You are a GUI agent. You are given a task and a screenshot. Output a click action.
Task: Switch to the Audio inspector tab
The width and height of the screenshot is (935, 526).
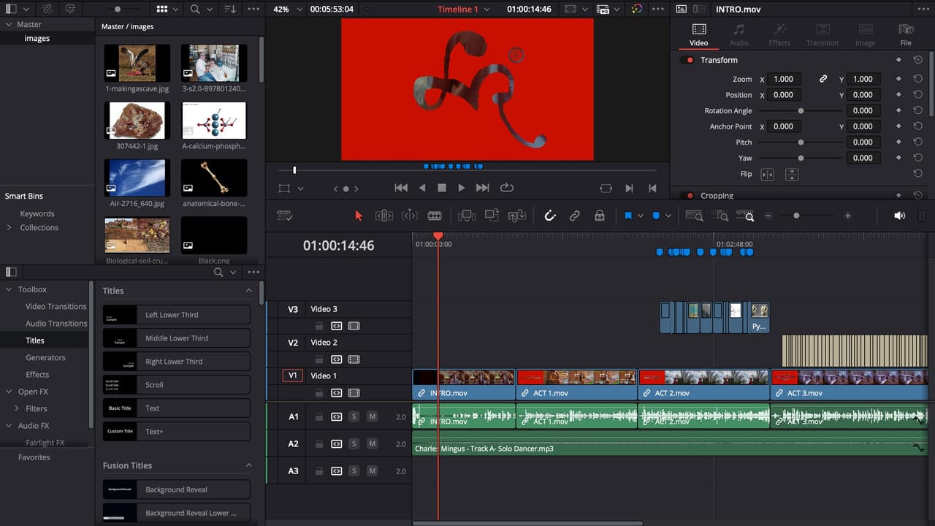click(739, 34)
